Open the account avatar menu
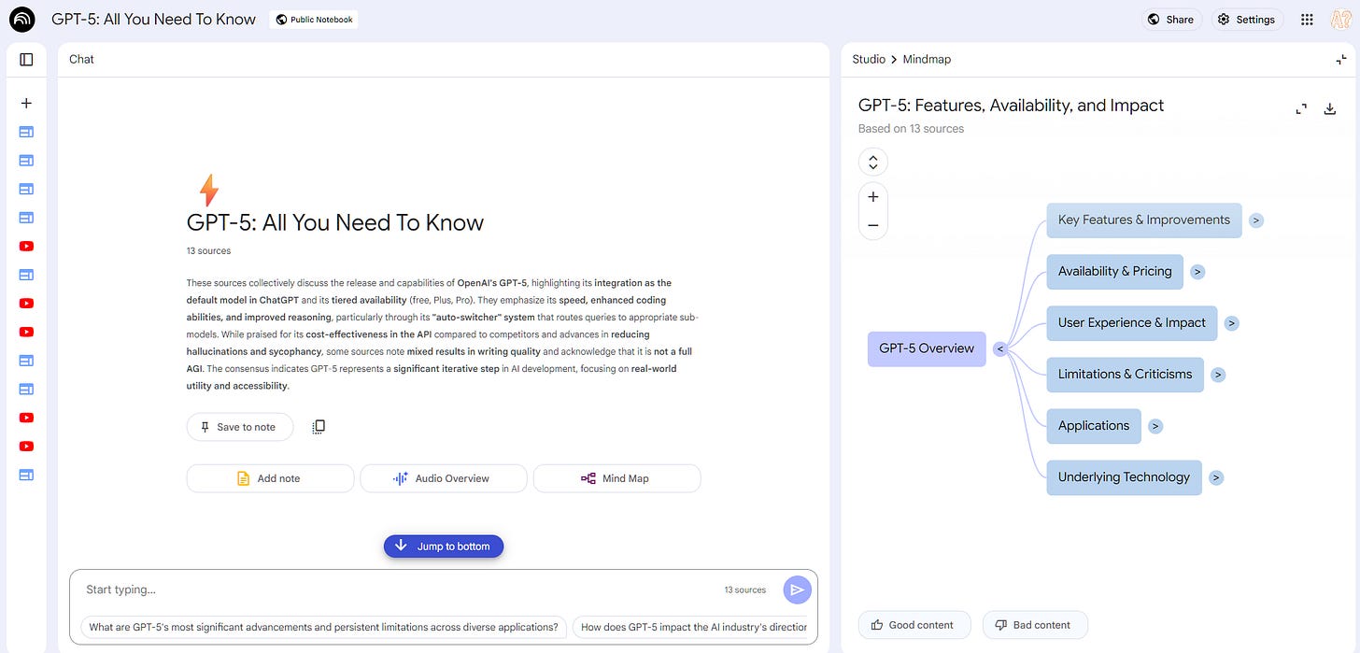The height and width of the screenshot is (653, 1360). (x=1341, y=20)
